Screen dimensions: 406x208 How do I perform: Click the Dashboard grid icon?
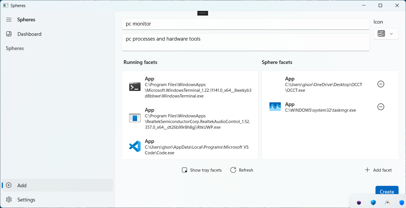pos(9,34)
